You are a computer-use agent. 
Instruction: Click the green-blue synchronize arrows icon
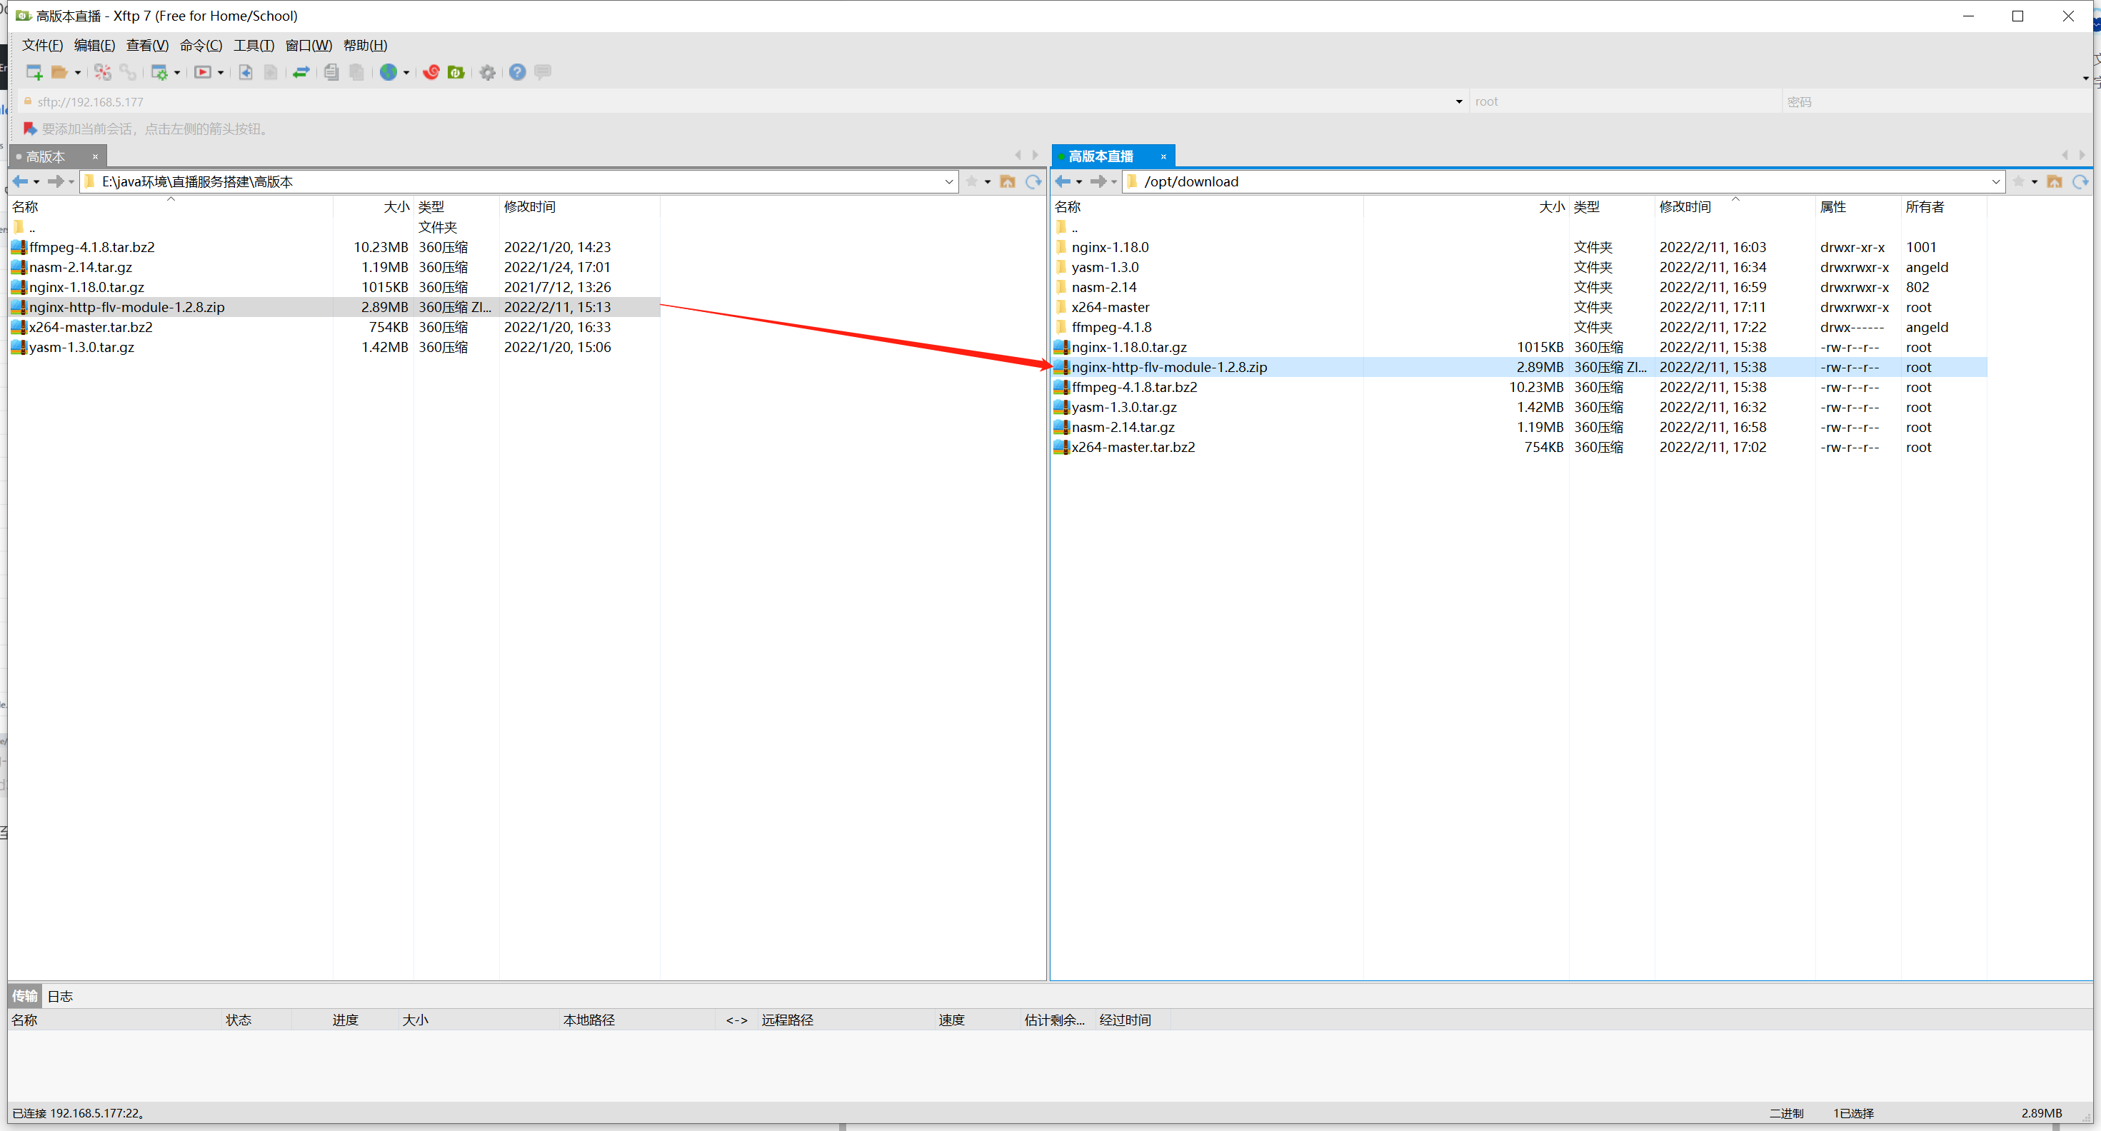(301, 73)
